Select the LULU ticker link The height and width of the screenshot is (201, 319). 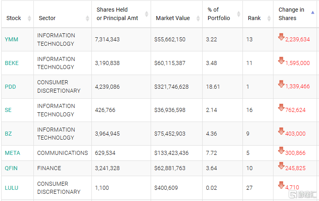(12, 188)
